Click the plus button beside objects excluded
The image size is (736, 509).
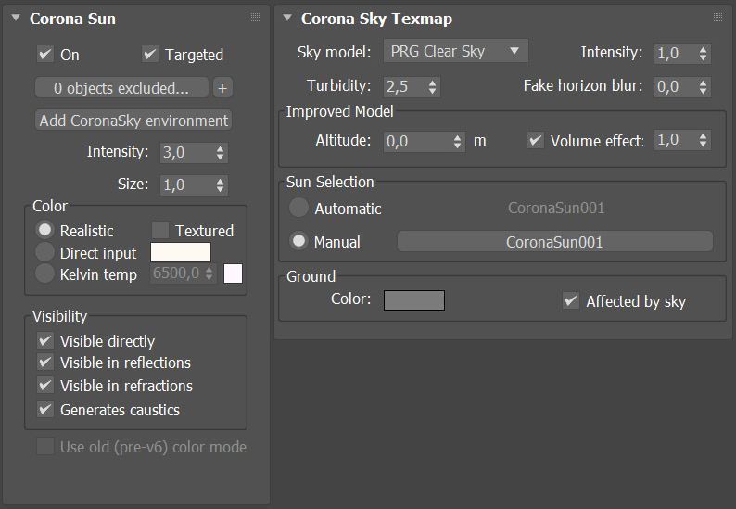click(222, 88)
